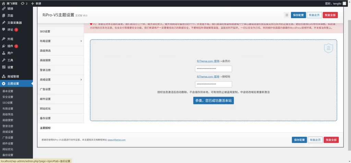
Task: Click the plus icon beside 新建
Action: point(33,3)
